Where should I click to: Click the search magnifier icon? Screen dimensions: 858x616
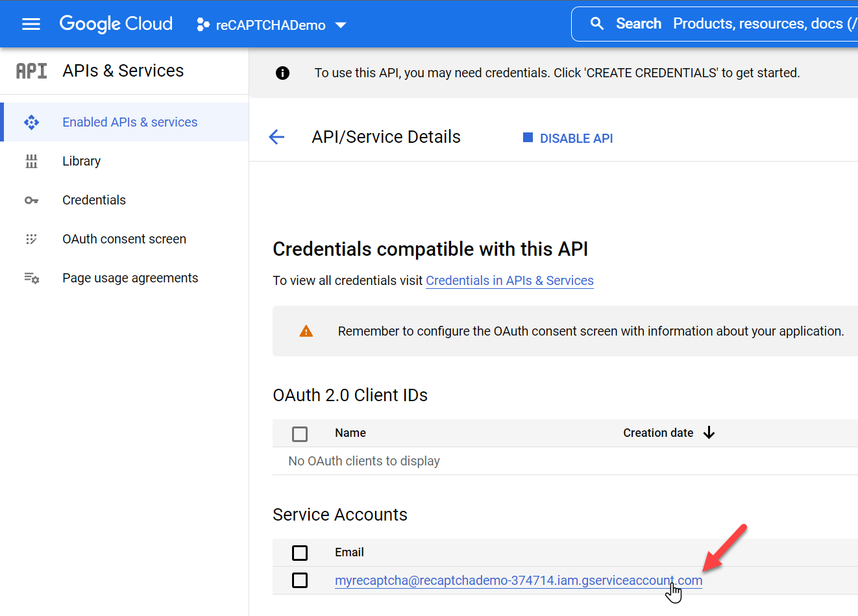coord(597,24)
